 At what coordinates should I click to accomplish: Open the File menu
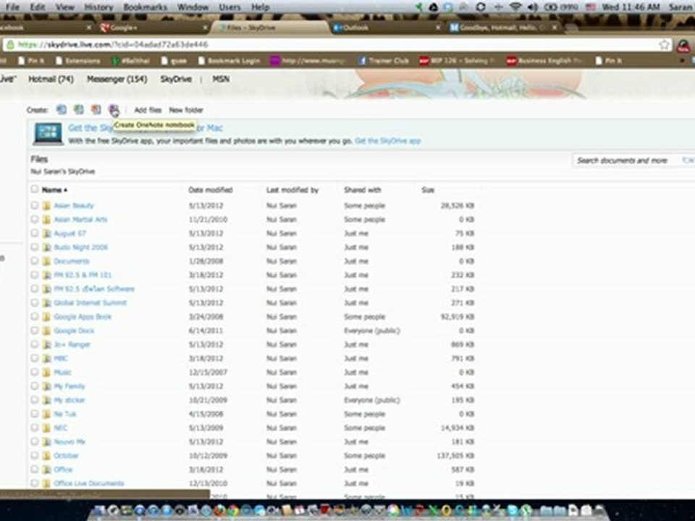[x=12, y=7]
